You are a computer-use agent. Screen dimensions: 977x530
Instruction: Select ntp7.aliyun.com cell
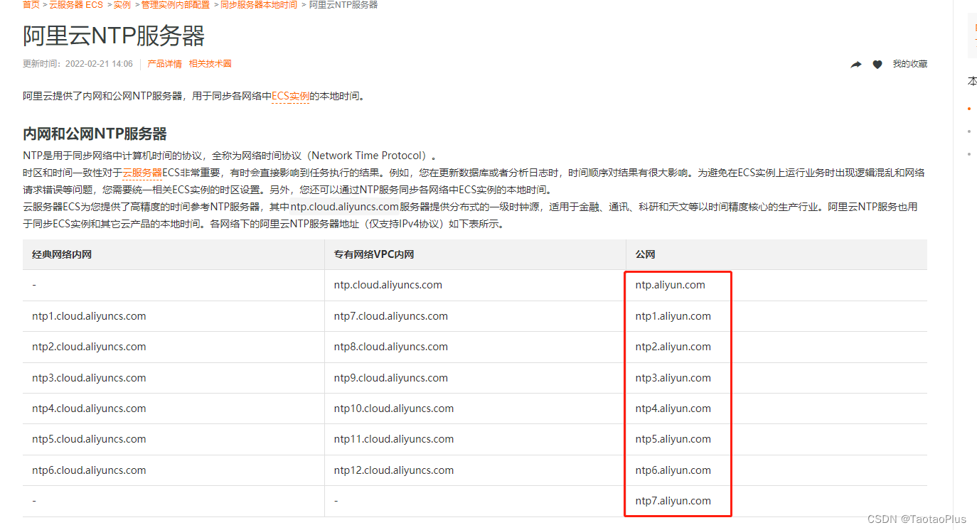(776, 501)
